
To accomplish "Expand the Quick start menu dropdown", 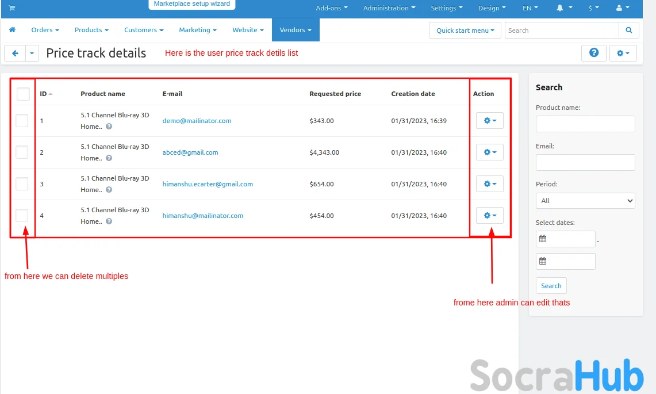I will [465, 30].
